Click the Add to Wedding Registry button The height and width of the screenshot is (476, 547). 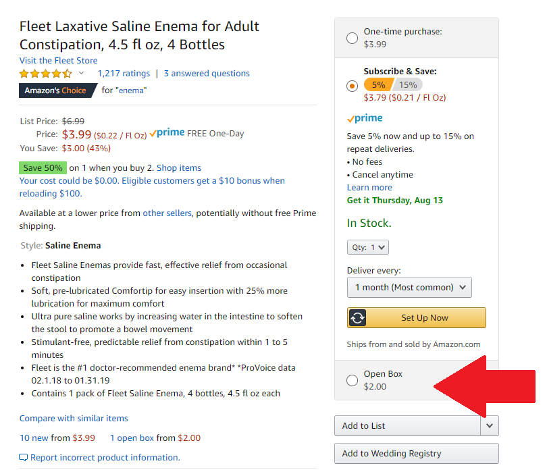coord(416,454)
